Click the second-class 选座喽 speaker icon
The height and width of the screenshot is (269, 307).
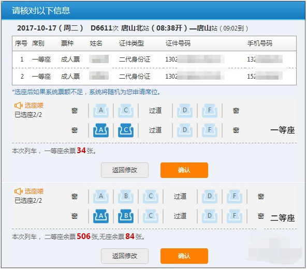(x=19, y=191)
